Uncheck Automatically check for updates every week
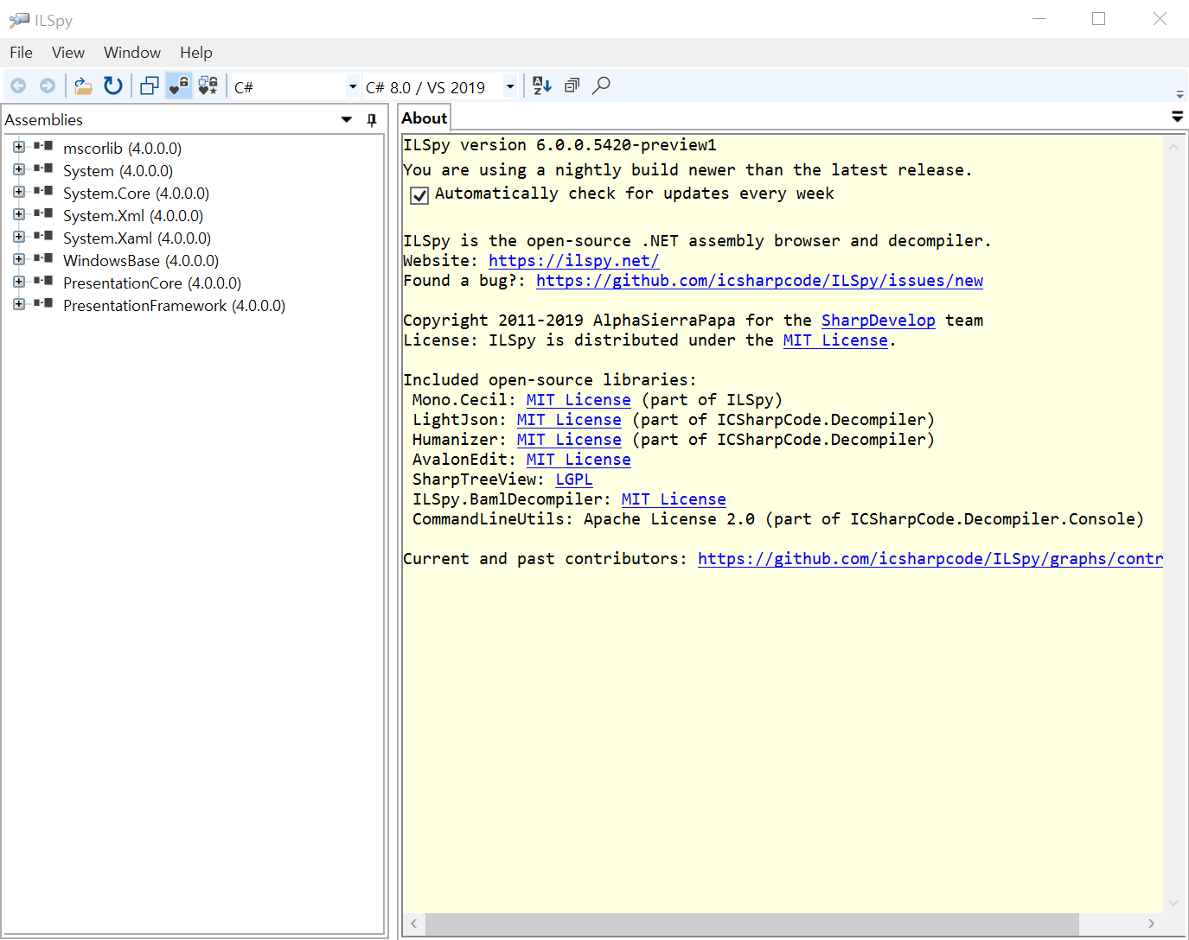Screen dimensions: 1189x940 tap(419, 195)
